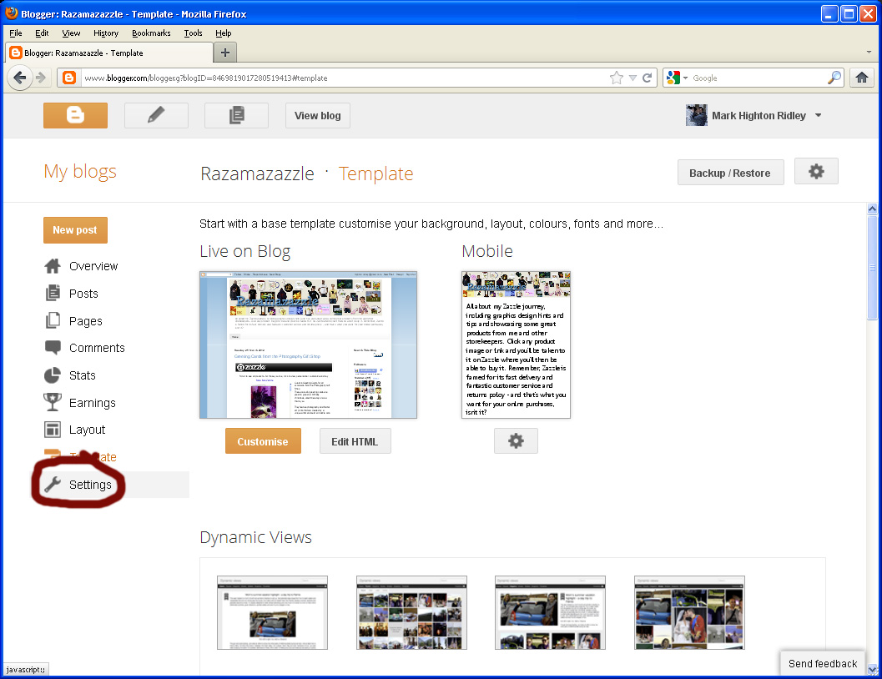Screen dimensions: 882x679
Task: Reload the page with refresh icon
Action: click(647, 78)
